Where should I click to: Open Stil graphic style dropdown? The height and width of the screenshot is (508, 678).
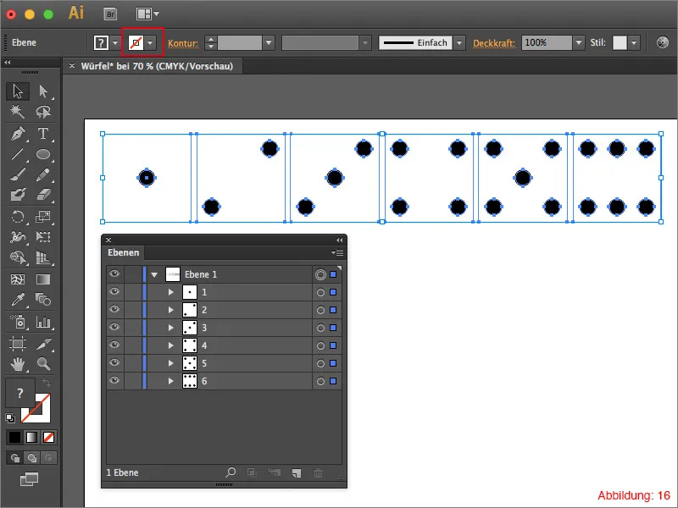[x=634, y=43]
